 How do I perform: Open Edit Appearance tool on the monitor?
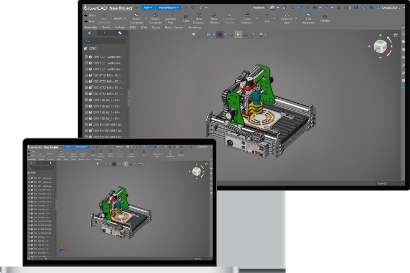pyautogui.click(x=308, y=18)
